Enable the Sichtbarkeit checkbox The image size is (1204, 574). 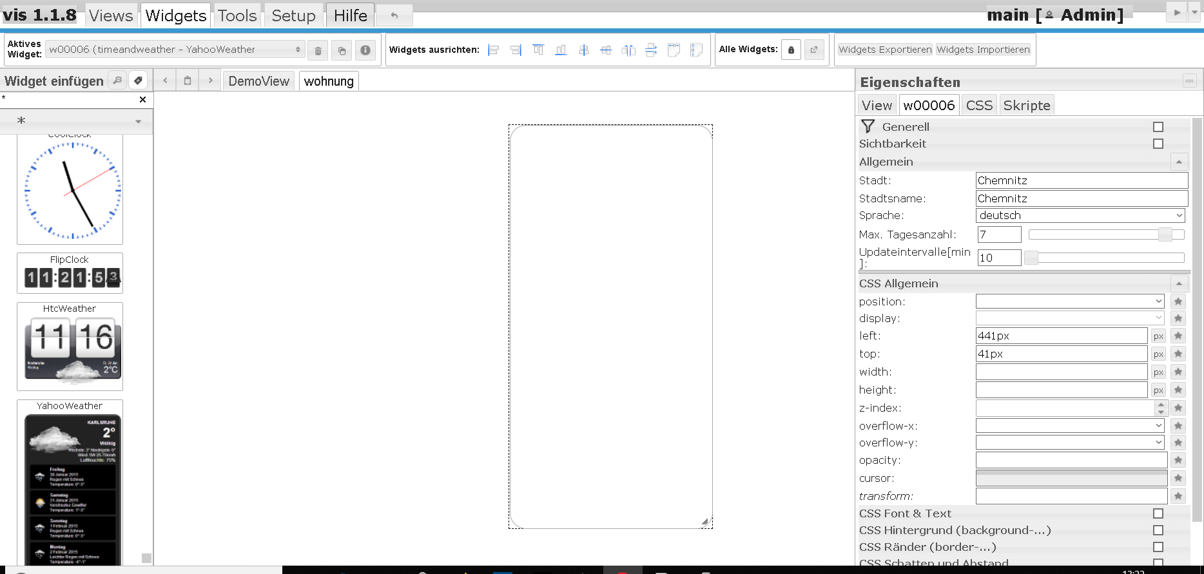[1158, 144]
